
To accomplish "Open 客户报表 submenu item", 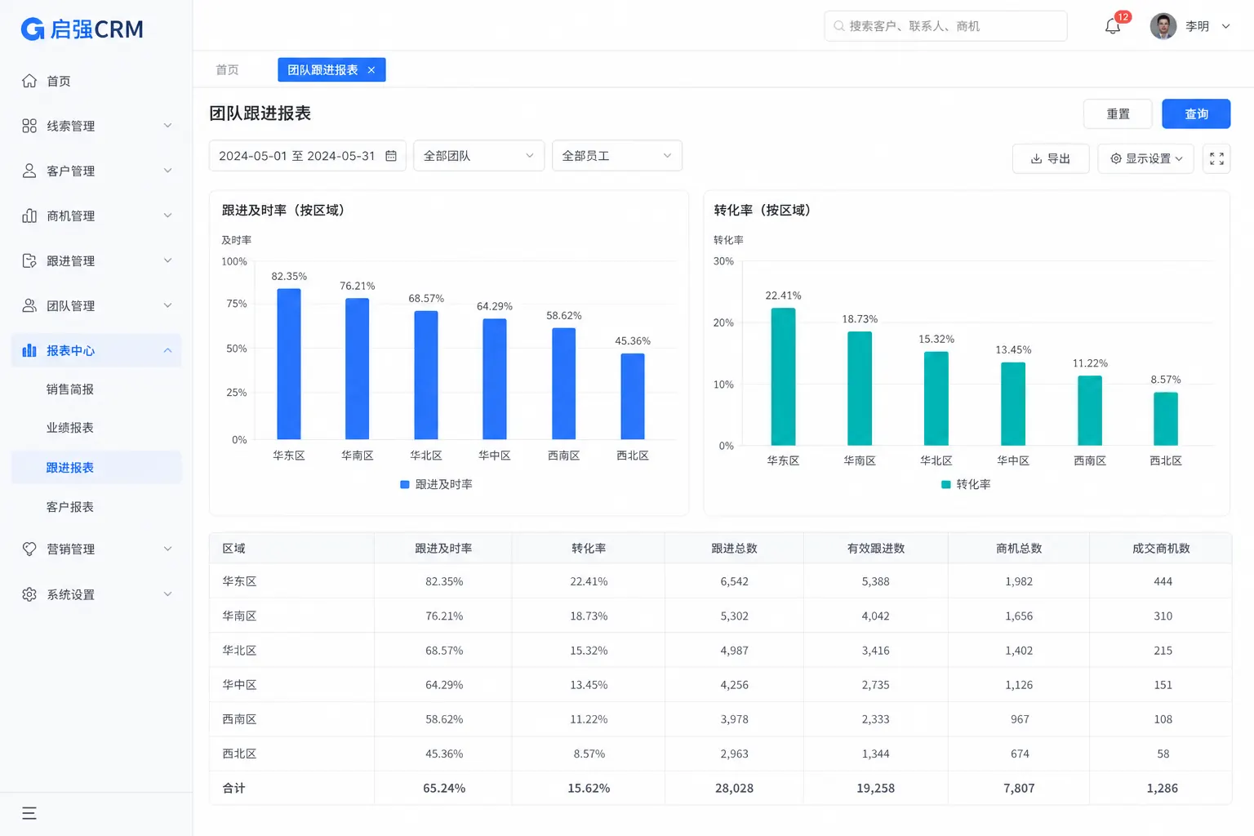I will coord(70,507).
